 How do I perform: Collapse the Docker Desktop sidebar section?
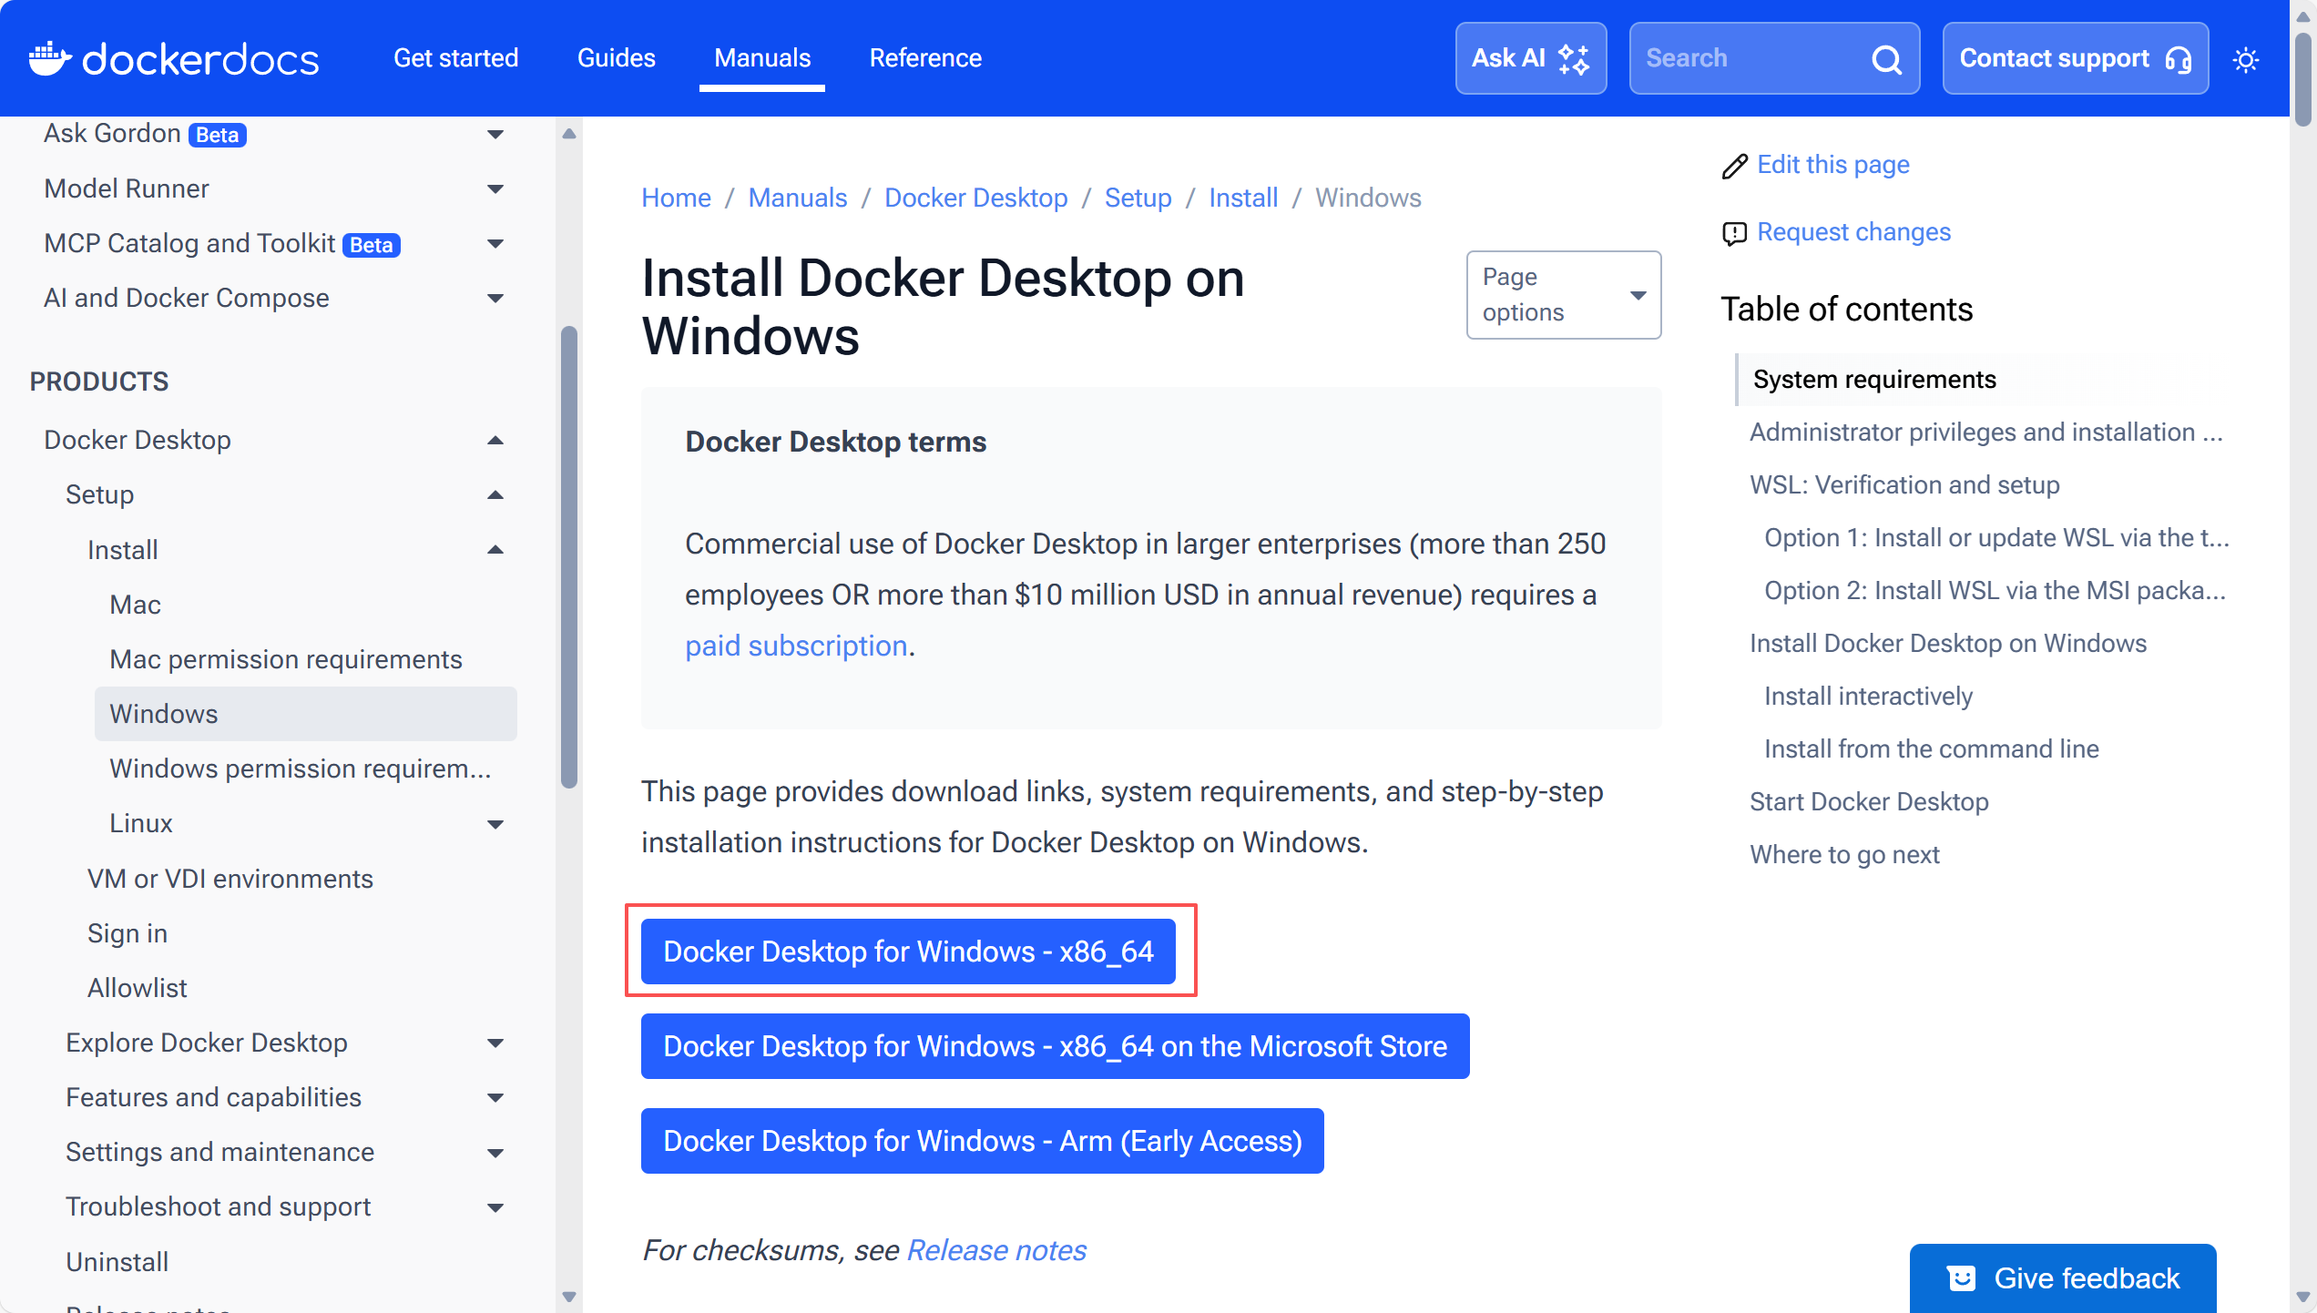(x=495, y=441)
